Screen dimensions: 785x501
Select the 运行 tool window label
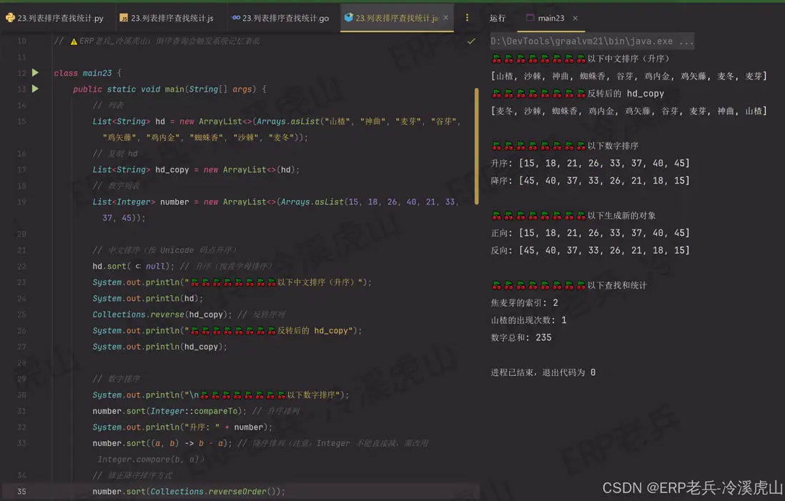(498, 18)
